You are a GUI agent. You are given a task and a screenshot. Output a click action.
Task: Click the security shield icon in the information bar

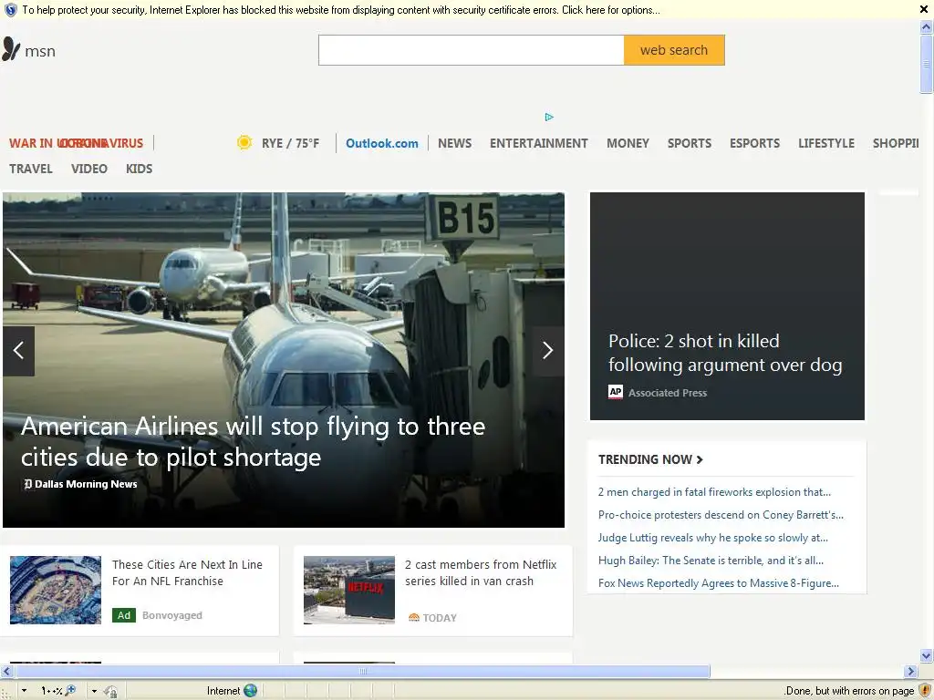point(10,9)
